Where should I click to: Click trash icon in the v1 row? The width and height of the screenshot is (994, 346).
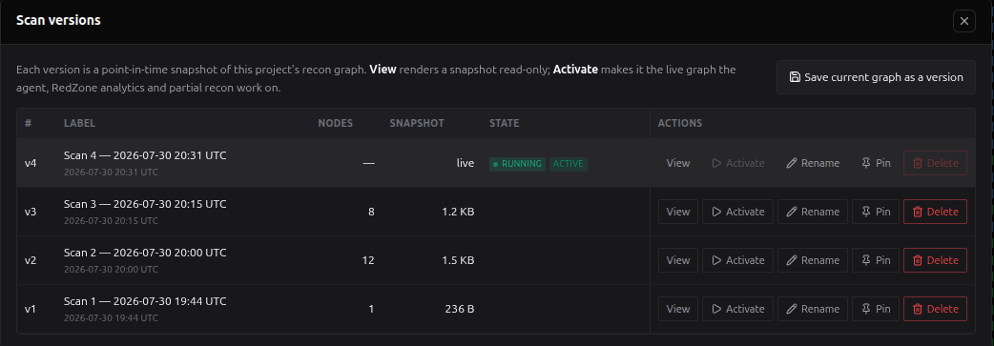[918, 309]
